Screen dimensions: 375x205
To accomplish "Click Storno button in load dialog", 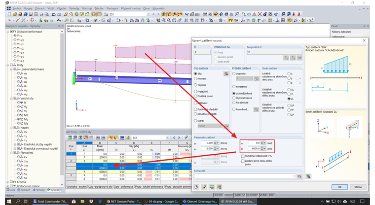I will tap(358, 187).
